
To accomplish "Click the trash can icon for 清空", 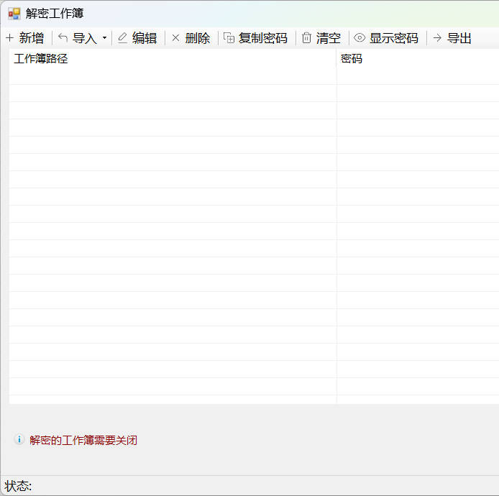I will (306, 38).
